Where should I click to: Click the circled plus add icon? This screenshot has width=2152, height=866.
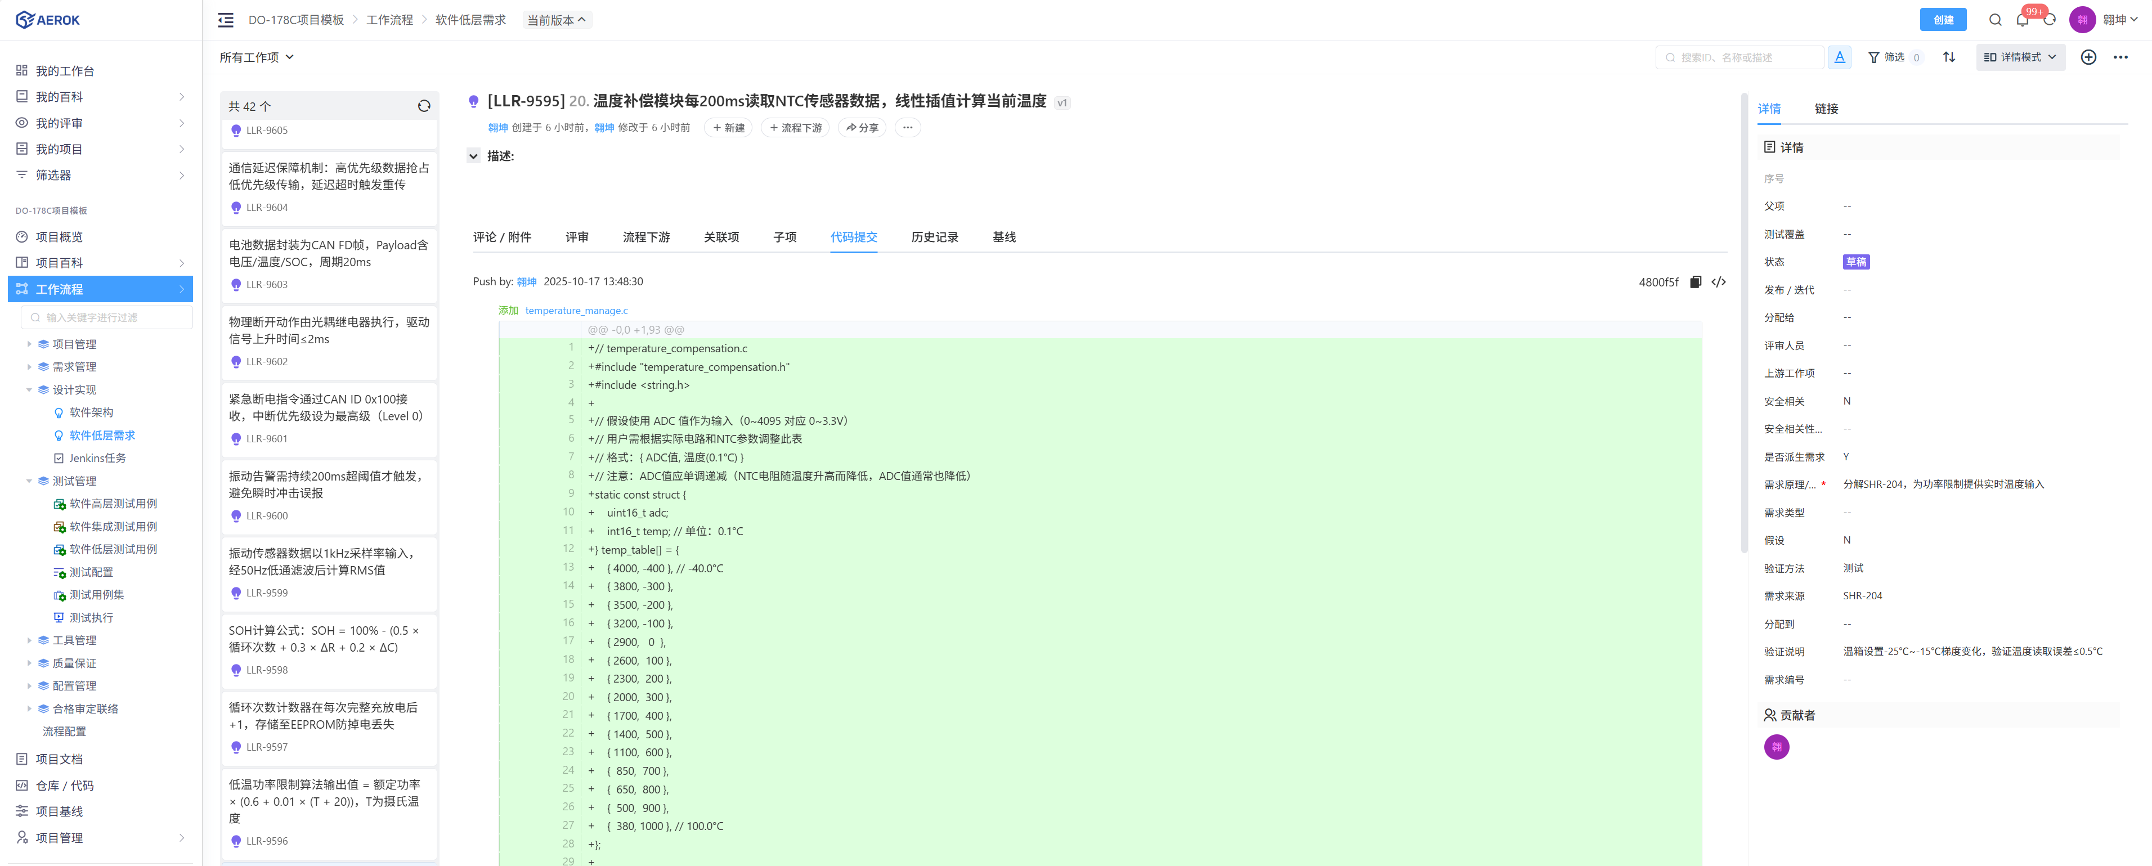pos(2088,57)
